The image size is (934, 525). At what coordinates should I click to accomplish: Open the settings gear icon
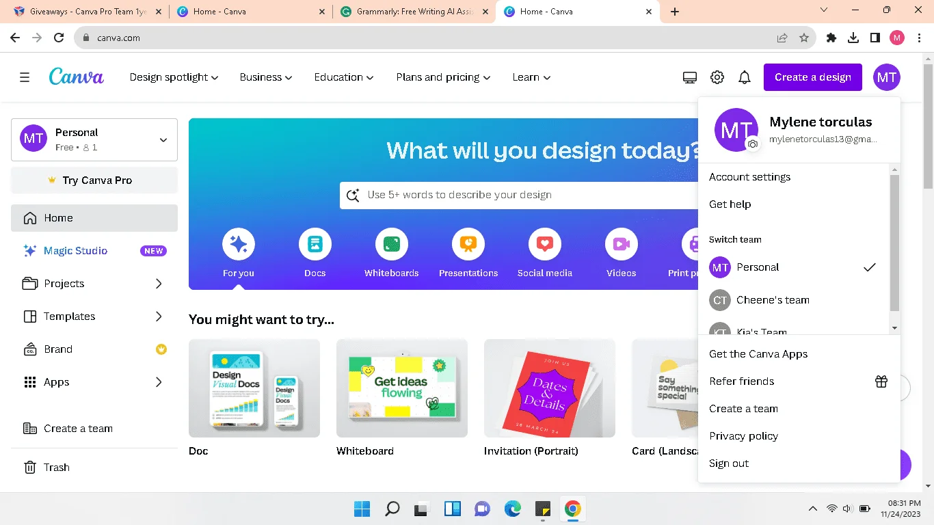pyautogui.click(x=717, y=77)
